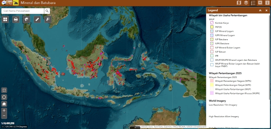Close the Legend panel

tap(266, 10)
